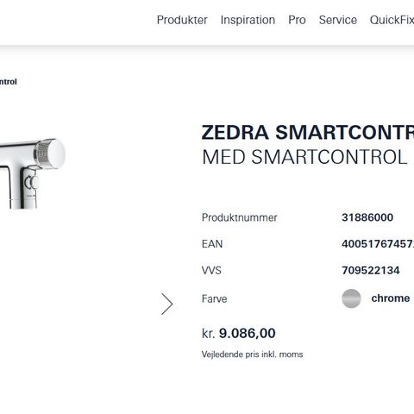Show next product image with arrow
Image resolution: width=414 pixels, height=414 pixels.
(x=167, y=304)
